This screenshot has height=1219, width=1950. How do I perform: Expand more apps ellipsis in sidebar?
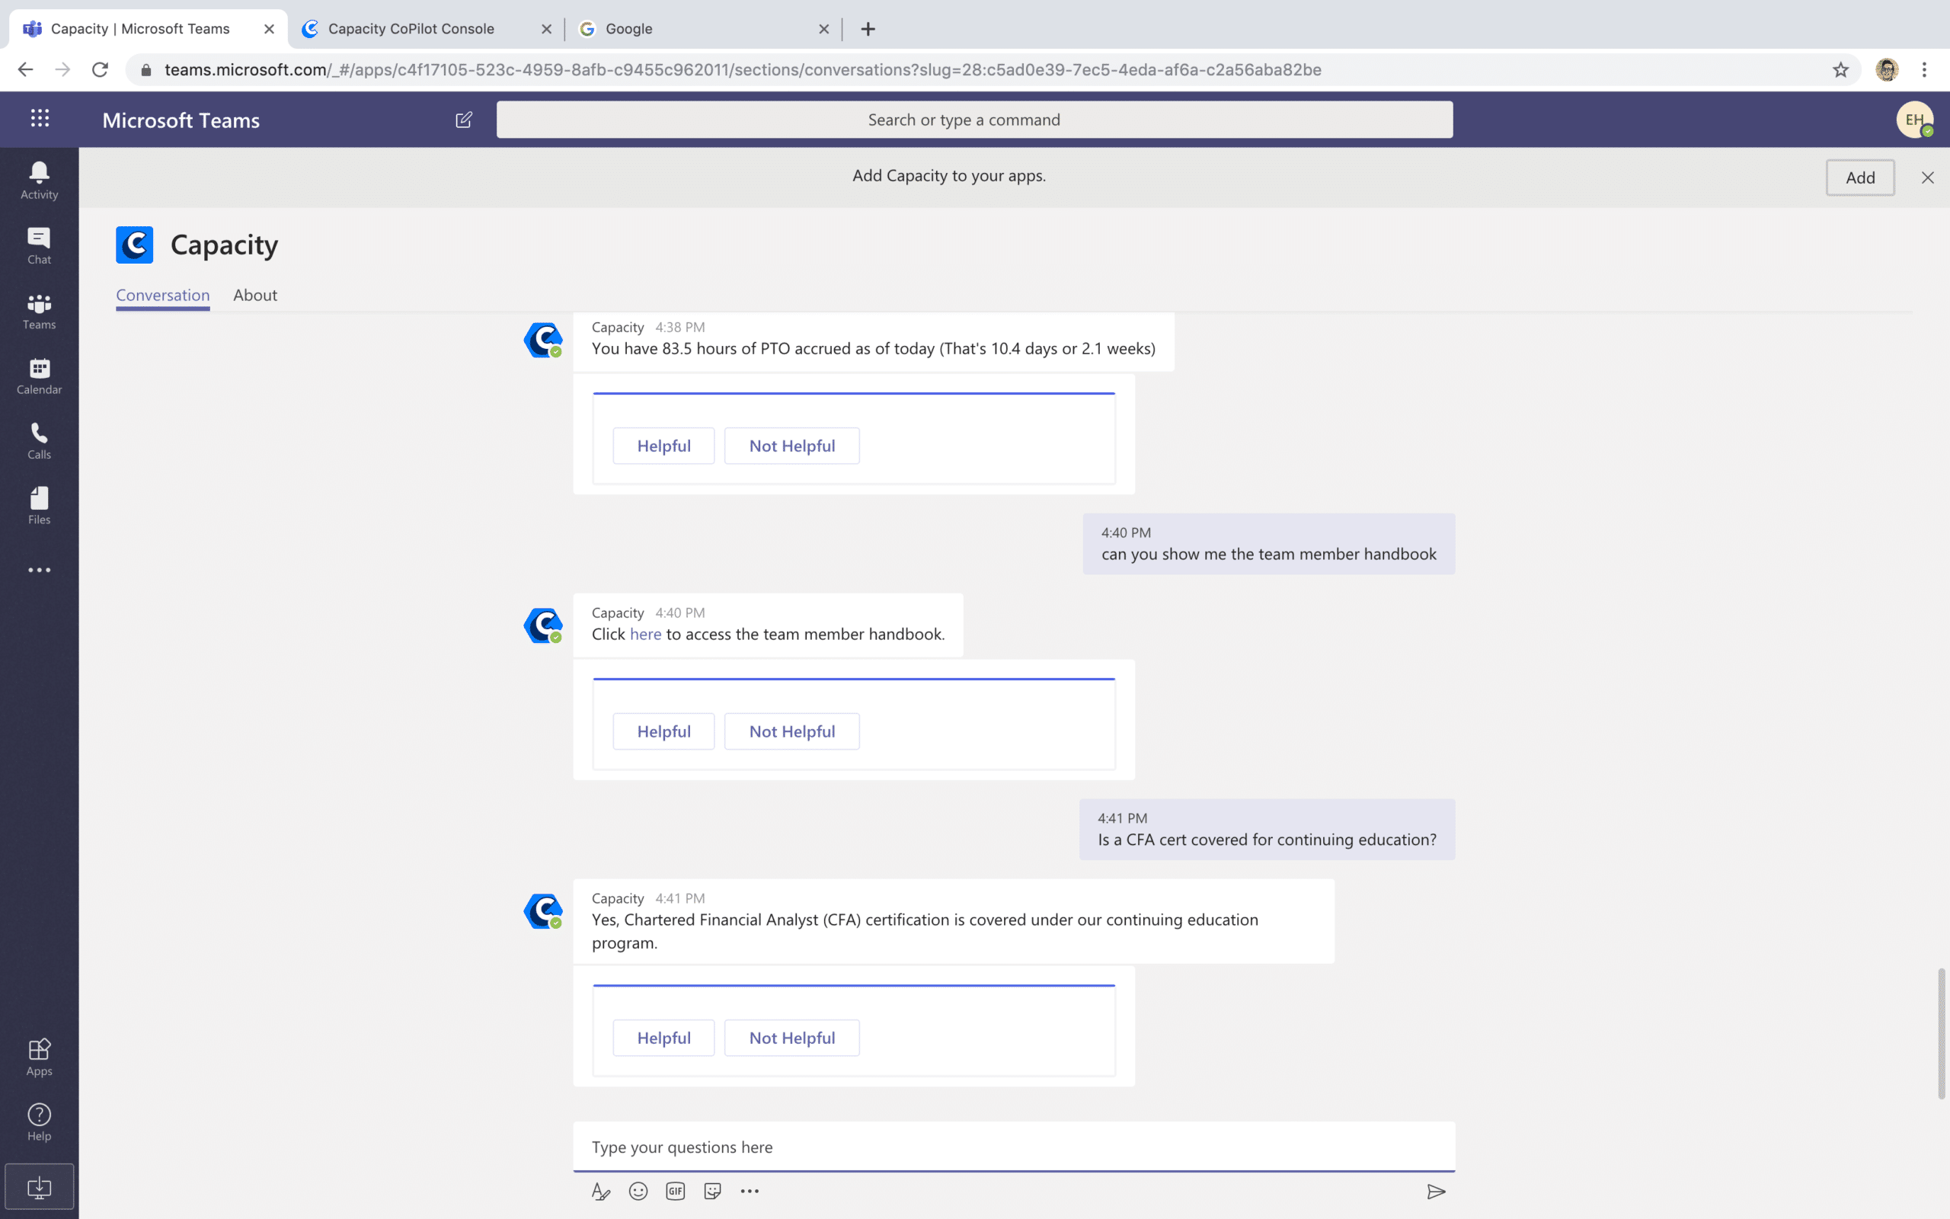[x=39, y=570]
